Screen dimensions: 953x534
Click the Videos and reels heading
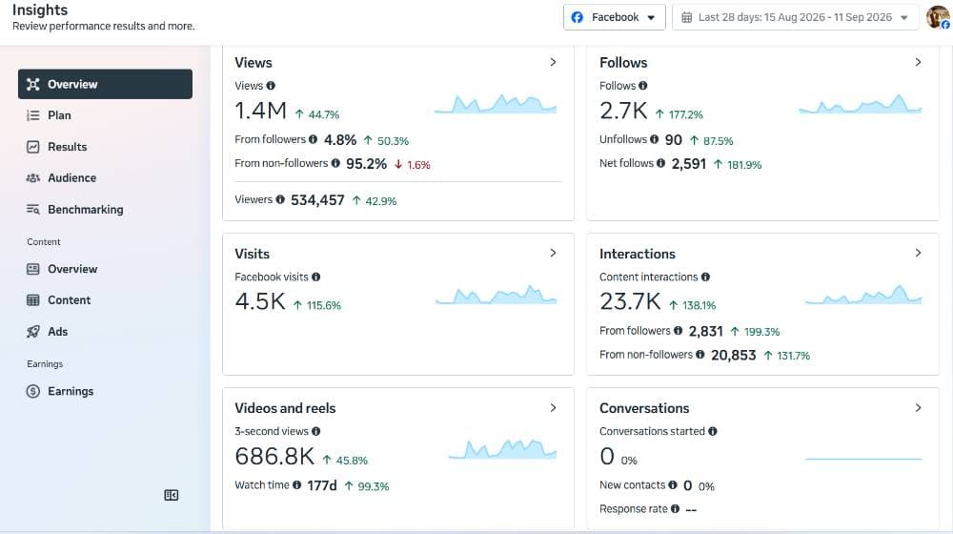285,408
